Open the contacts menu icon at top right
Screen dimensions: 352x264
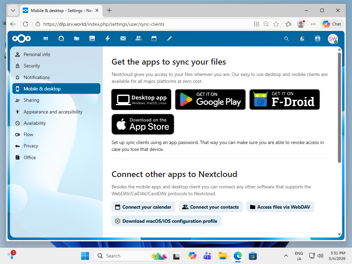[x=317, y=39]
